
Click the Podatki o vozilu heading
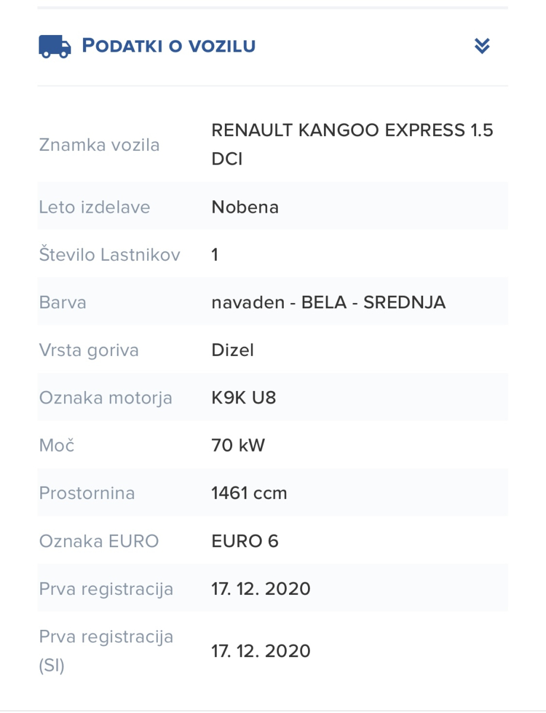pyautogui.click(x=169, y=46)
